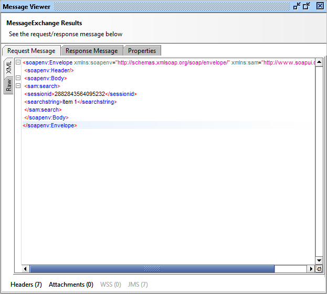Click the MessageExchange Results heading
327x294 pixels.
pos(44,23)
